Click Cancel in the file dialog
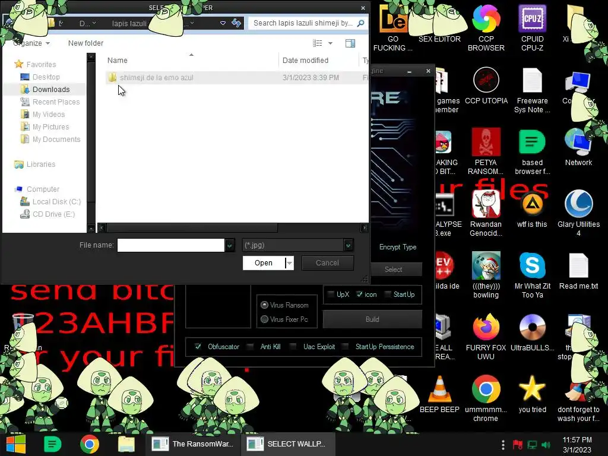The width and height of the screenshot is (608, 456). click(x=327, y=263)
